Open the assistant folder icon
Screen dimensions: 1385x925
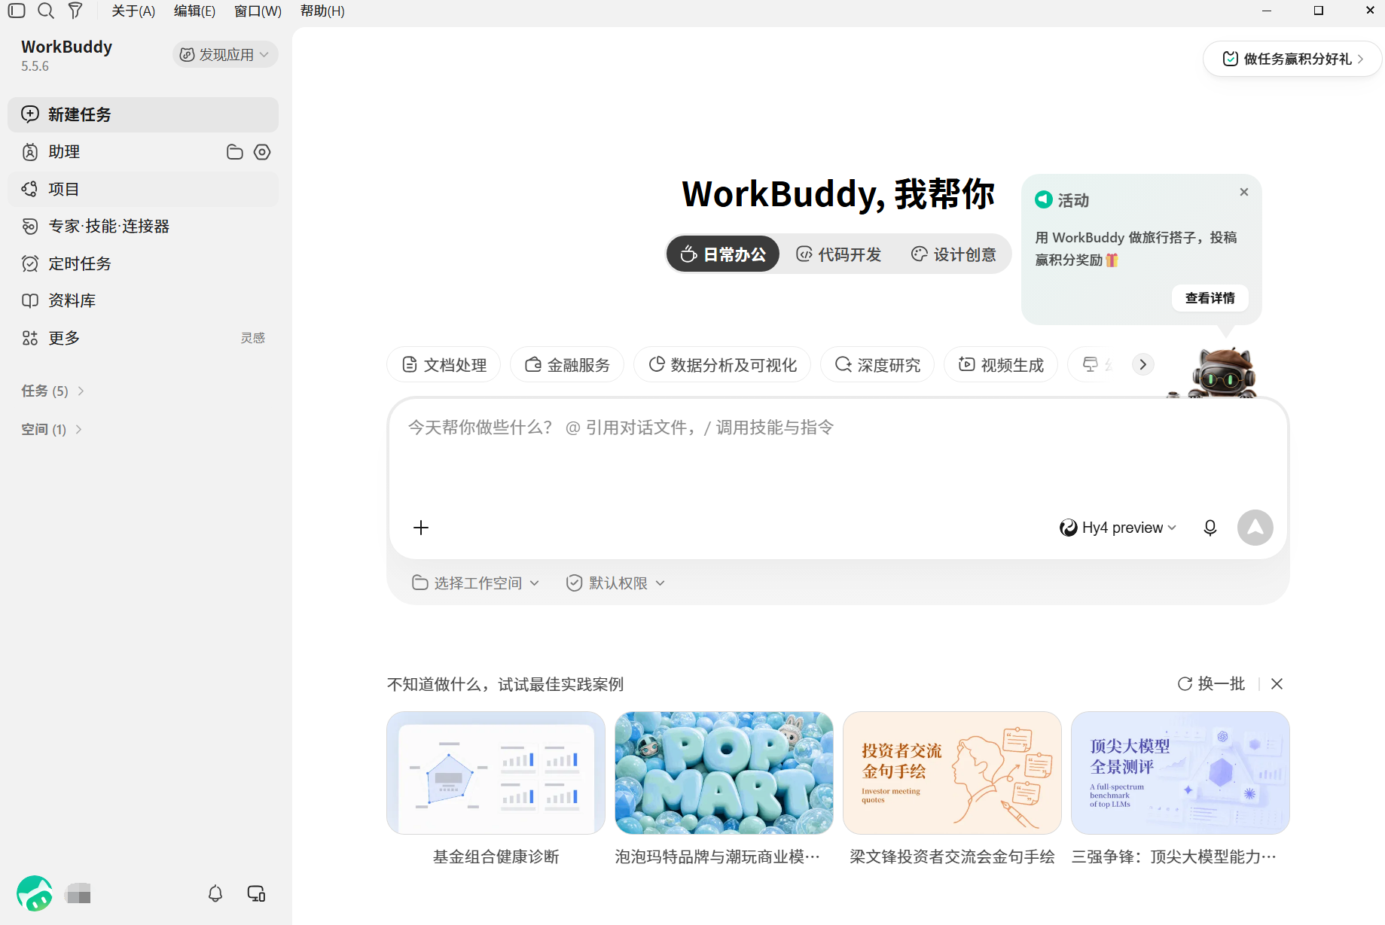(235, 152)
